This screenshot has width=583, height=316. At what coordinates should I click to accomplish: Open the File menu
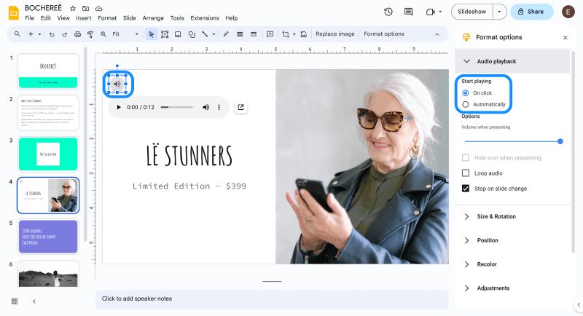29,18
